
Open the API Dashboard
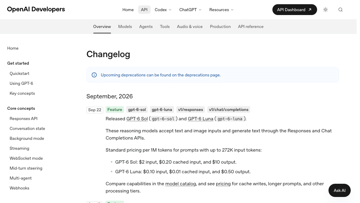pos(295,10)
